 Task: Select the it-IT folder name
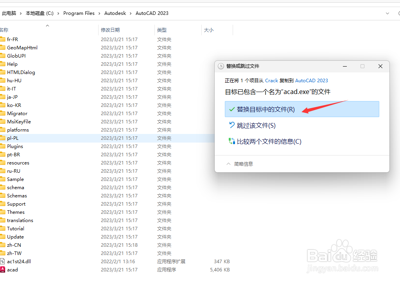click(11, 89)
